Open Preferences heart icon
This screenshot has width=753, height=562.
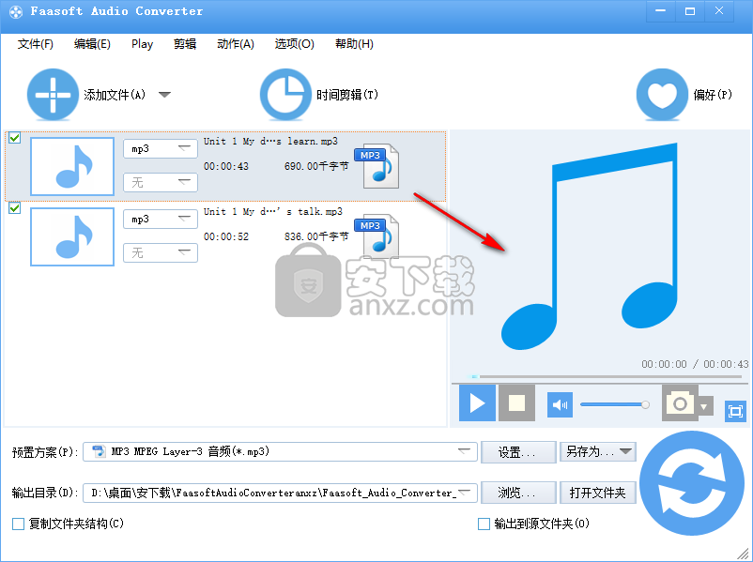click(x=662, y=95)
